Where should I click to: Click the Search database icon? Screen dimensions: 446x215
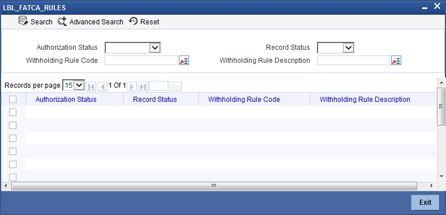[x=23, y=21]
